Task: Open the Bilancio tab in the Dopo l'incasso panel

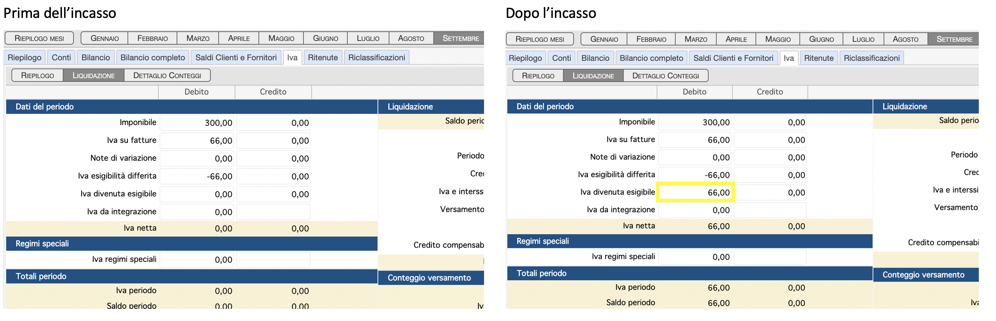Action: [595, 58]
